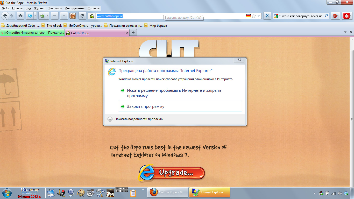This screenshot has height=199, width=354.
Task: Reload the page with refresh button
Action: tap(82, 16)
